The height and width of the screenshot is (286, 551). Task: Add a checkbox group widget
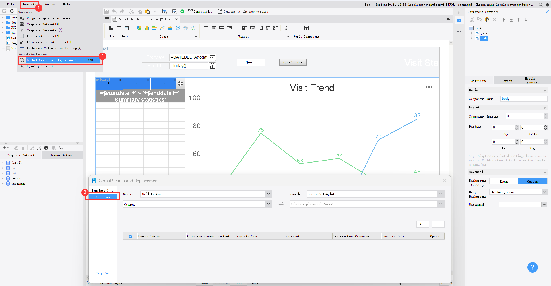[275, 28]
